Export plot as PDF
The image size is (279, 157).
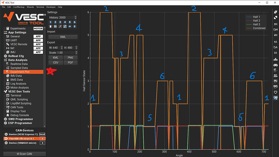[x=70, y=62]
